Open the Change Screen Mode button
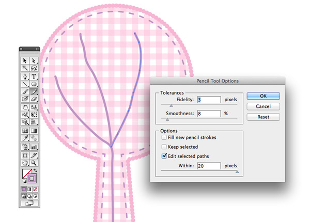The width and height of the screenshot is (310, 222). [29, 203]
